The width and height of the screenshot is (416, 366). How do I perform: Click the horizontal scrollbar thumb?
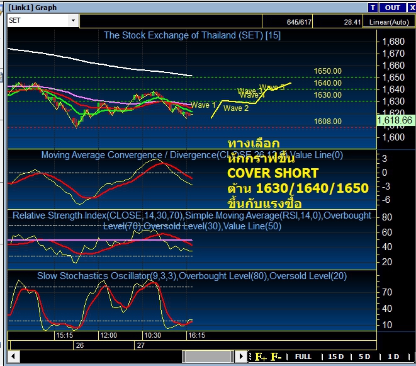[208, 357]
